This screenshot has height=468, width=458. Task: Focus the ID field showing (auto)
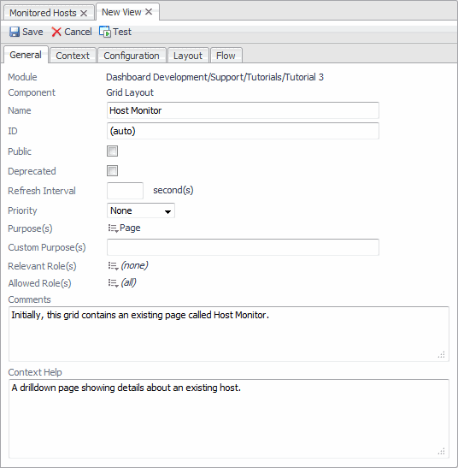tap(243, 131)
